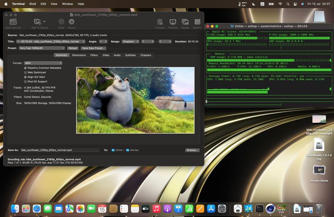Click the Siri icon in menu bar

(x=303, y=4)
